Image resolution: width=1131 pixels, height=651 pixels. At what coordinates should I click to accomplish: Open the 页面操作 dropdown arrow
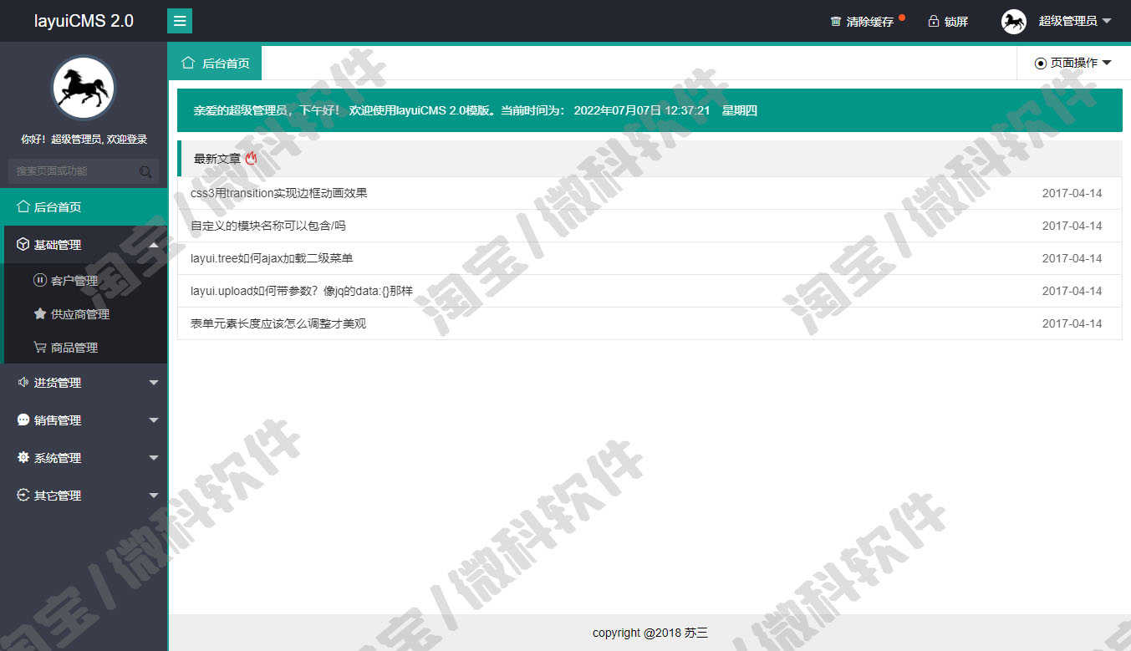pos(1107,63)
